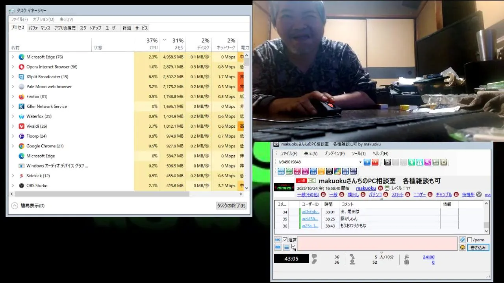The image size is (504, 283).
Task: Click the 書き込み post button
Action: [x=478, y=248]
